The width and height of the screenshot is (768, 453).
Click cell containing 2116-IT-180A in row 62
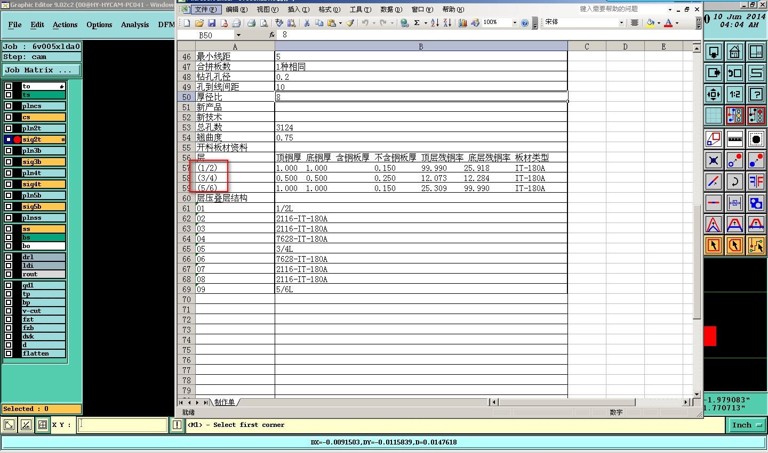[421, 219]
